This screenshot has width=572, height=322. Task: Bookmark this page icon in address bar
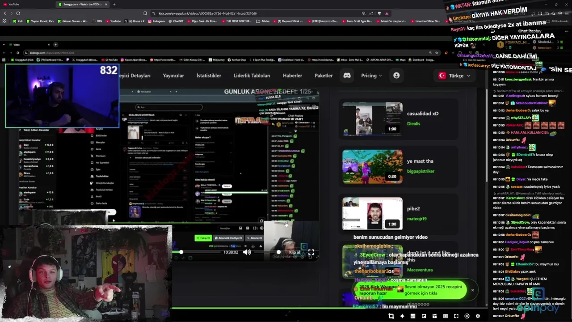point(145,13)
